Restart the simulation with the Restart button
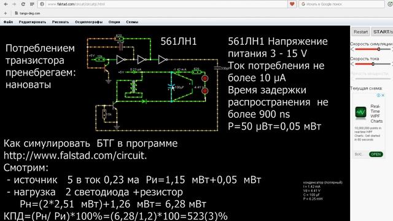393x221 pixels. (360, 32)
